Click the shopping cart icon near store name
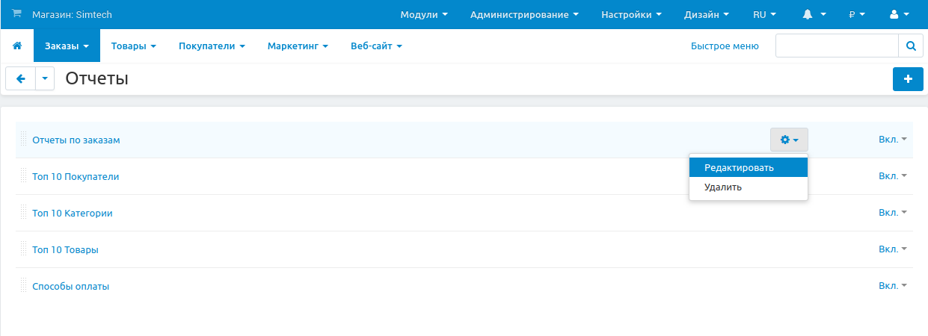 [x=16, y=14]
